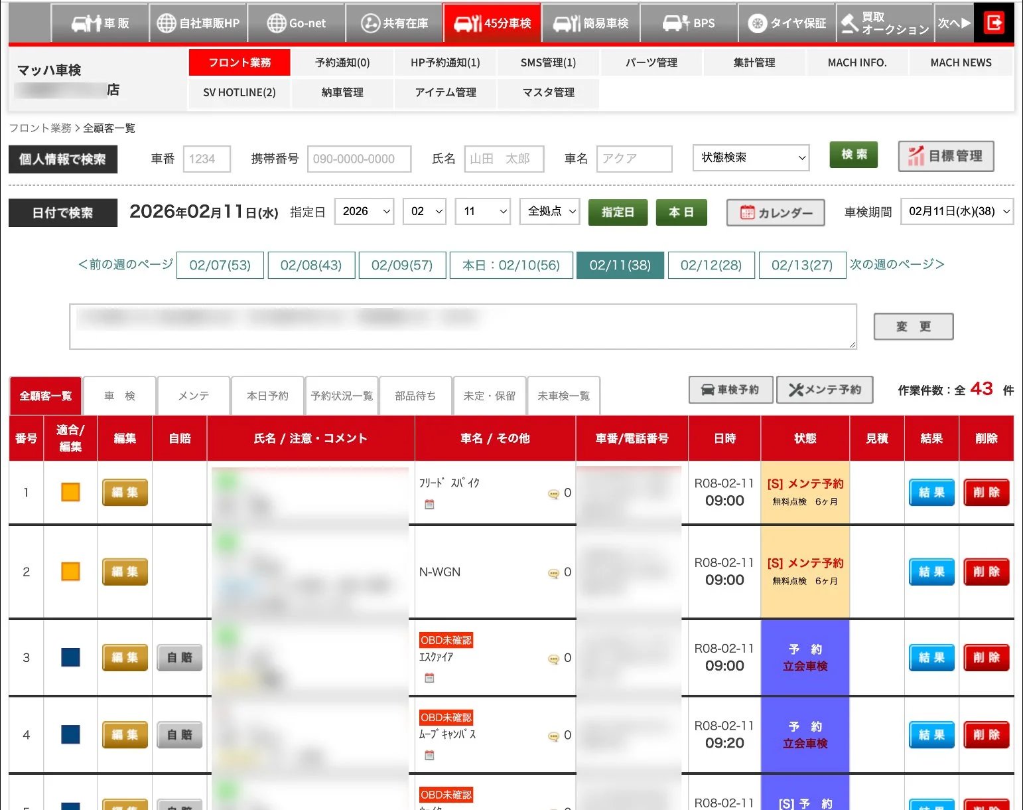Switch to the 部品待ち tab
The width and height of the screenshot is (1023, 810).
(x=415, y=396)
